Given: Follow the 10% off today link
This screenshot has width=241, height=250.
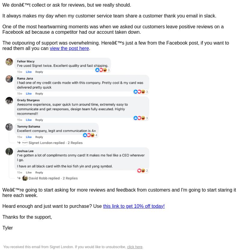Looking at the screenshot, I should pyautogui.click(x=134, y=206).
